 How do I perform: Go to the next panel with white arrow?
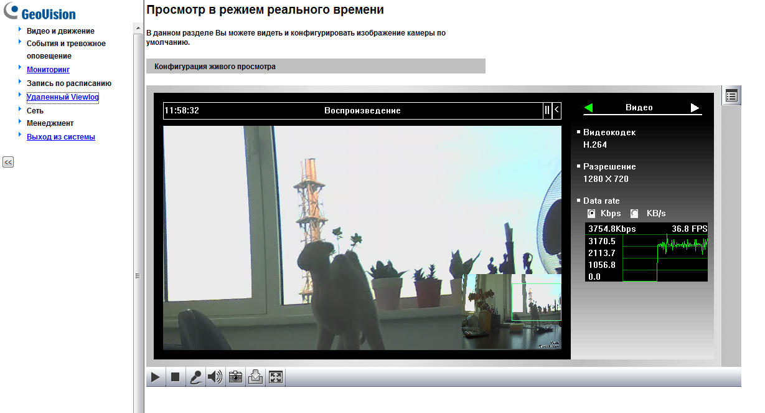pos(695,108)
